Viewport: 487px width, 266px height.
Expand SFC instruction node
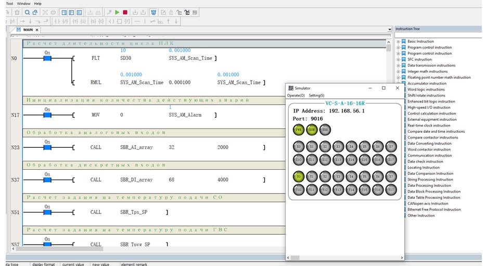[x=398, y=59]
